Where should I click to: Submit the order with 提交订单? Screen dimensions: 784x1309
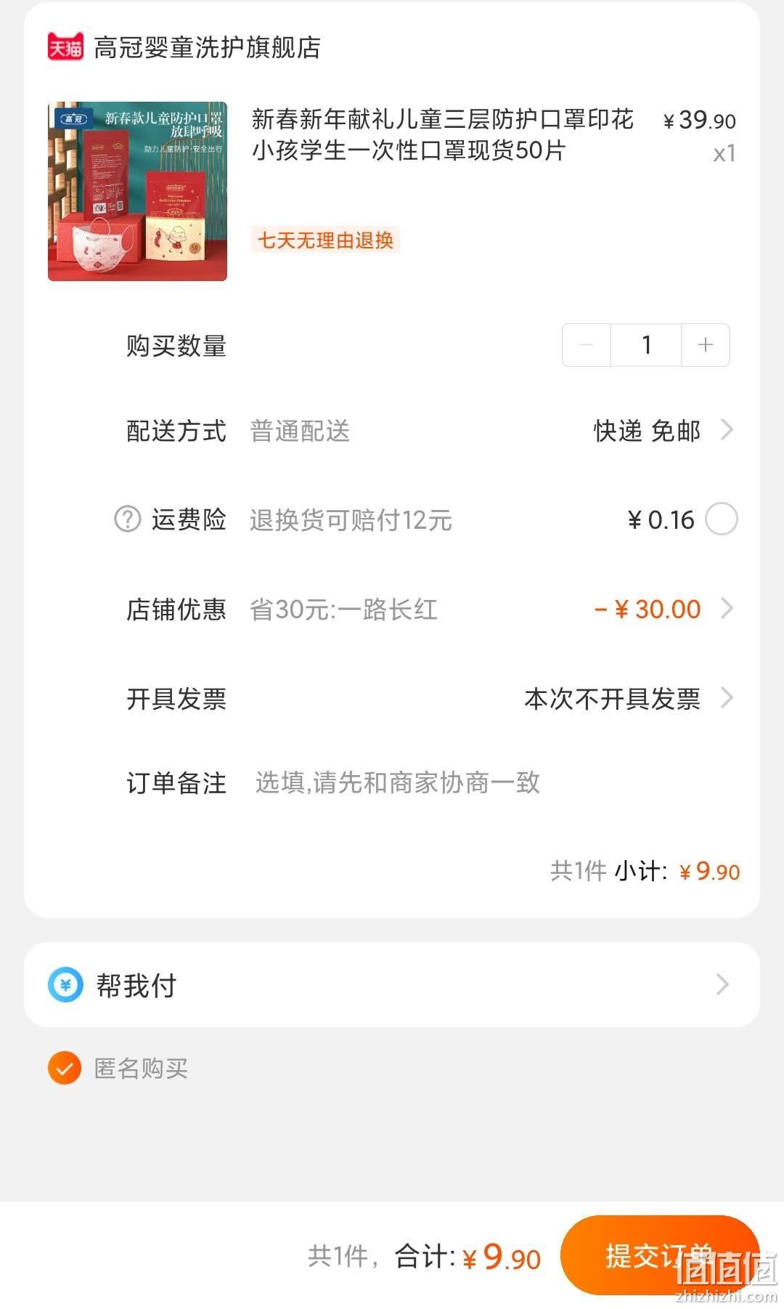[660, 1255]
